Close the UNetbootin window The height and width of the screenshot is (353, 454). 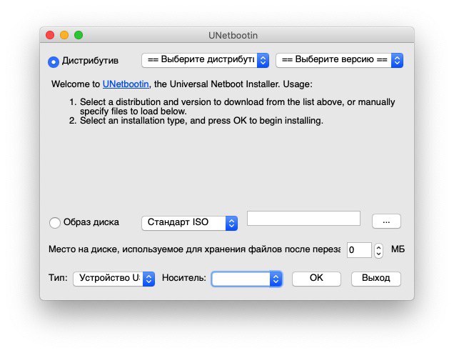click(50, 35)
